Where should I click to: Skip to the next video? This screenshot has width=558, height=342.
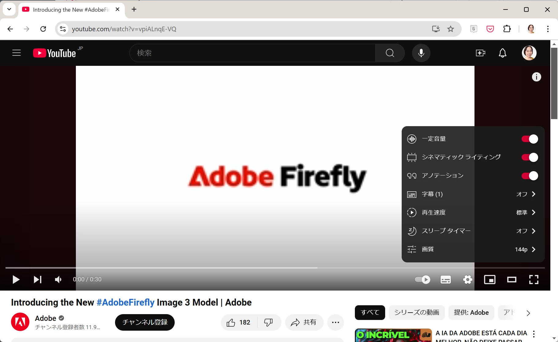38,280
